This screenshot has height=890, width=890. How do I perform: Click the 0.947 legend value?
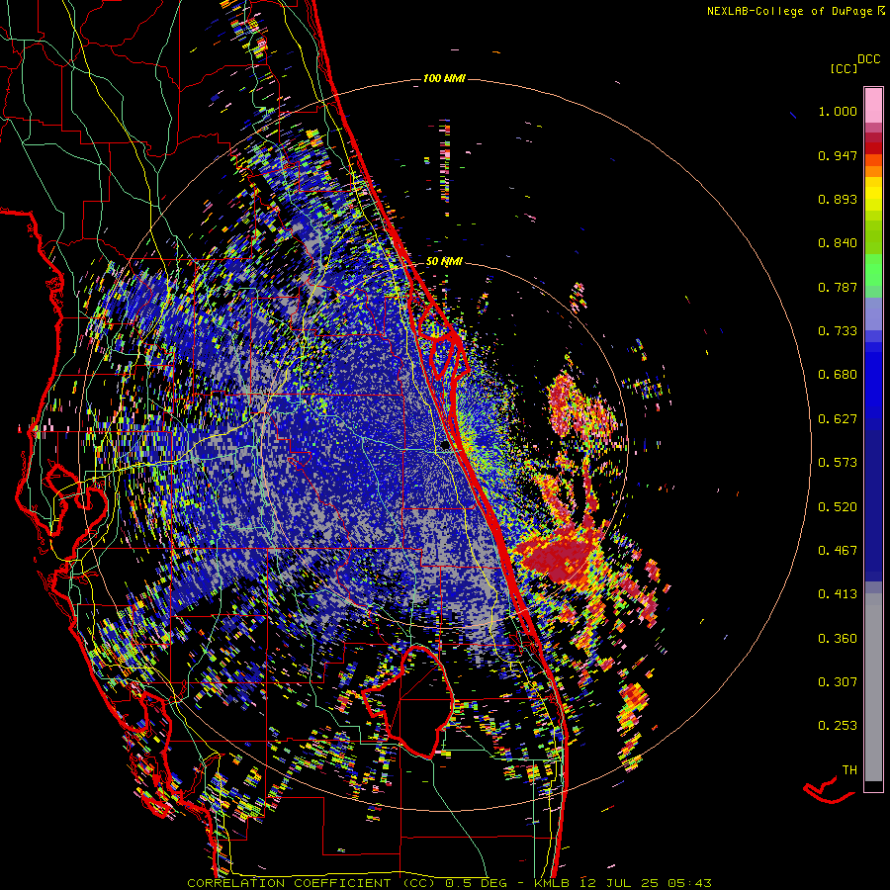[x=838, y=155]
